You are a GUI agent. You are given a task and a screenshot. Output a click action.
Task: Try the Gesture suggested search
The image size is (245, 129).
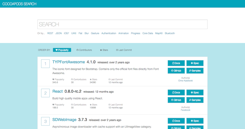(x=95, y=33)
